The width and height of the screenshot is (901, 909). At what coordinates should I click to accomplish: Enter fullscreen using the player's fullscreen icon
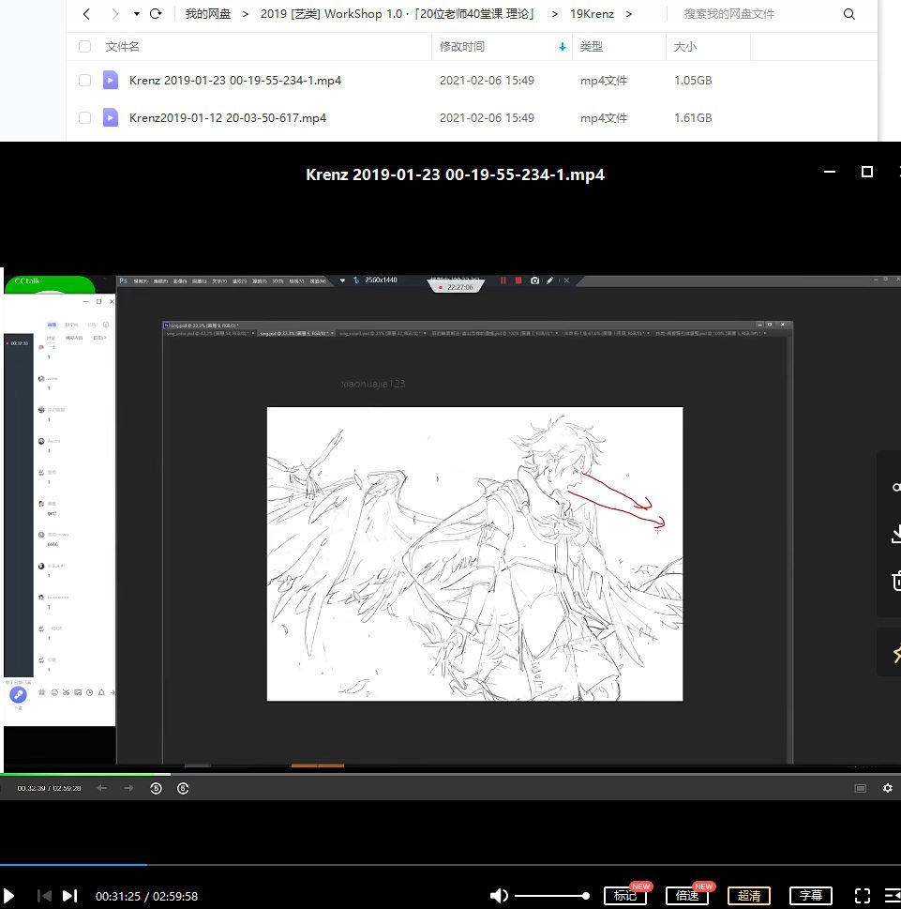(x=862, y=896)
